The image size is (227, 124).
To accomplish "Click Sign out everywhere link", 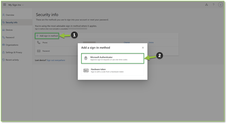I will click(x=56, y=60).
